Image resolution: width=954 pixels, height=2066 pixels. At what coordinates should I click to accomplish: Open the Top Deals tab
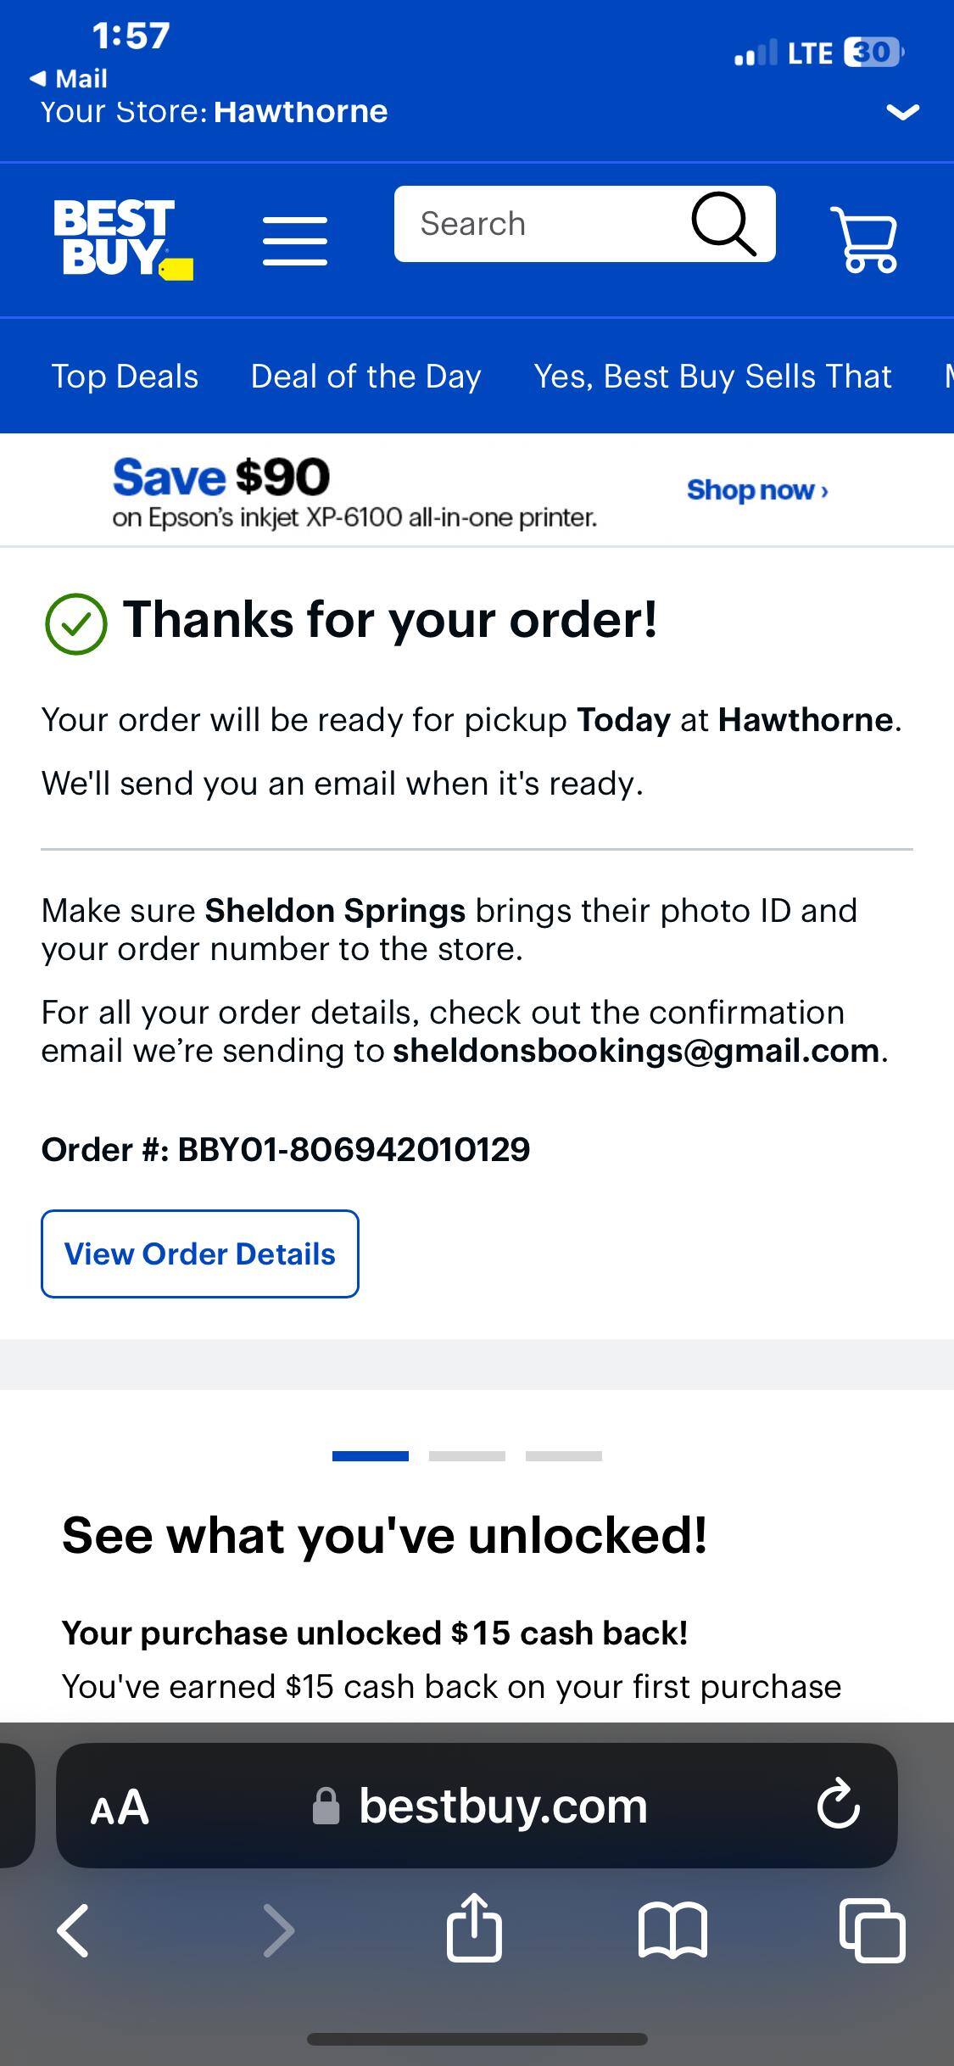coord(125,376)
